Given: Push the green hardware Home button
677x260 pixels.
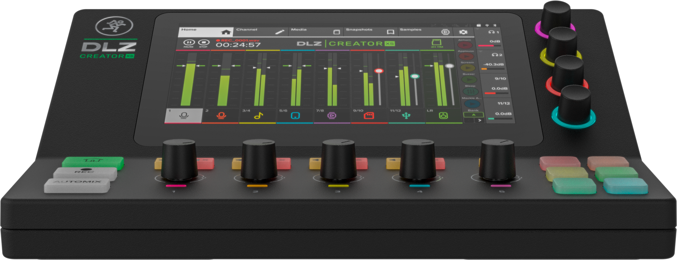Looking at the screenshot, I should point(93,162).
